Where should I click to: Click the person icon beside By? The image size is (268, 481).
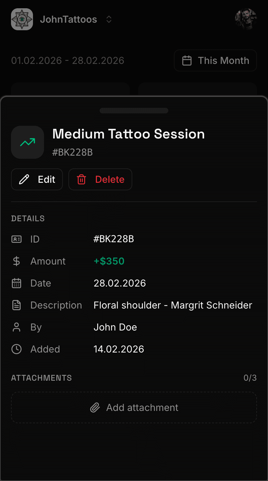[x=16, y=327]
